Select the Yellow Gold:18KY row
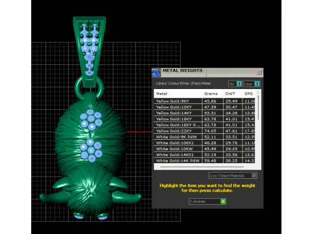The image size is (312, 234). click(205, 119)
